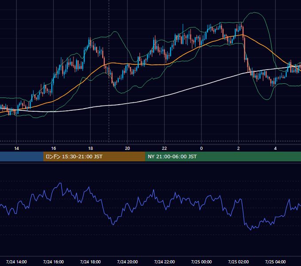Image resolution: width=301 pixels, height=266 pixels.
Task: Click the hour label 4 on time axis
Action: pyautogui.click(x=275, y=149)
